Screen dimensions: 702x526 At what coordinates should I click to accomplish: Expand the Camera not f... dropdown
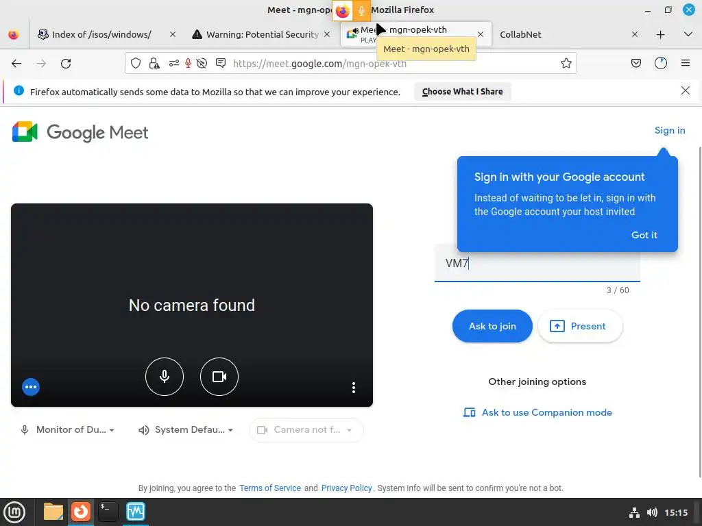[x=306, y=430]
